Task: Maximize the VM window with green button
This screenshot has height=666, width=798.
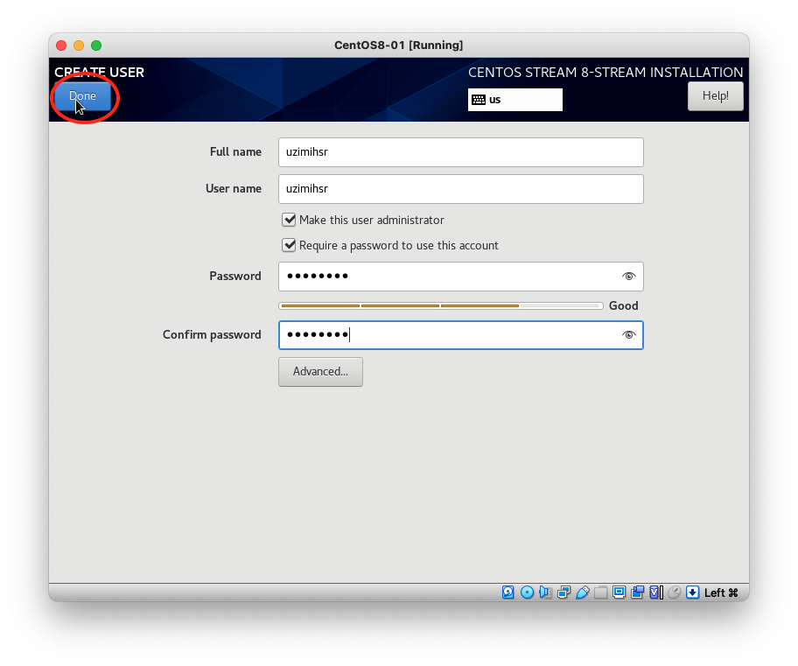Action: 96,46
